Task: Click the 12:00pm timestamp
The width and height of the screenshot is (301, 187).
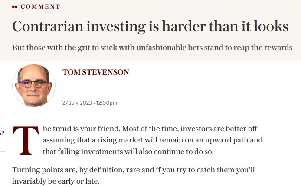Action: click(107, 103)
